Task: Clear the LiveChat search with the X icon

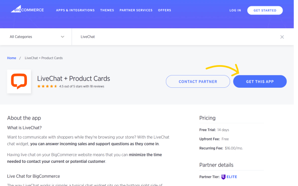Action: [x=282, y=37]
